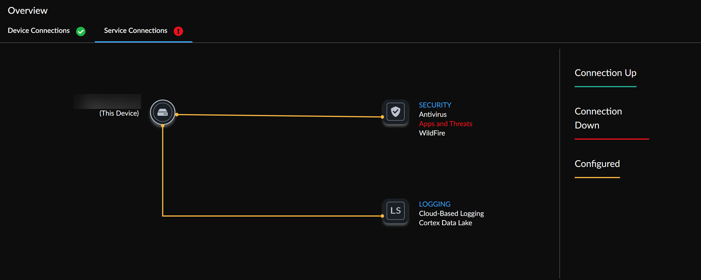Click the Antivirus service label

(x=432, y=114)
